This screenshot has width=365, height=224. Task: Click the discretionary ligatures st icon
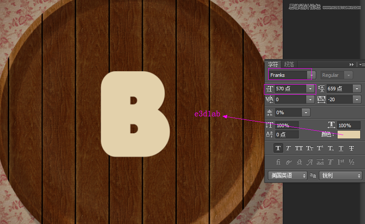(x=299, y=162)
